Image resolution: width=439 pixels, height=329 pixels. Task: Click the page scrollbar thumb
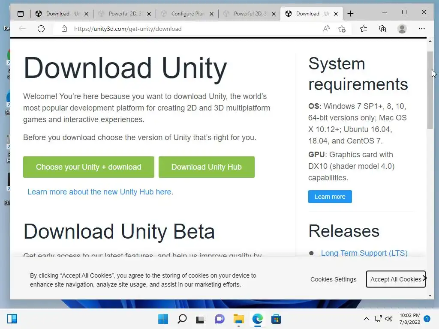coord(430,90)
